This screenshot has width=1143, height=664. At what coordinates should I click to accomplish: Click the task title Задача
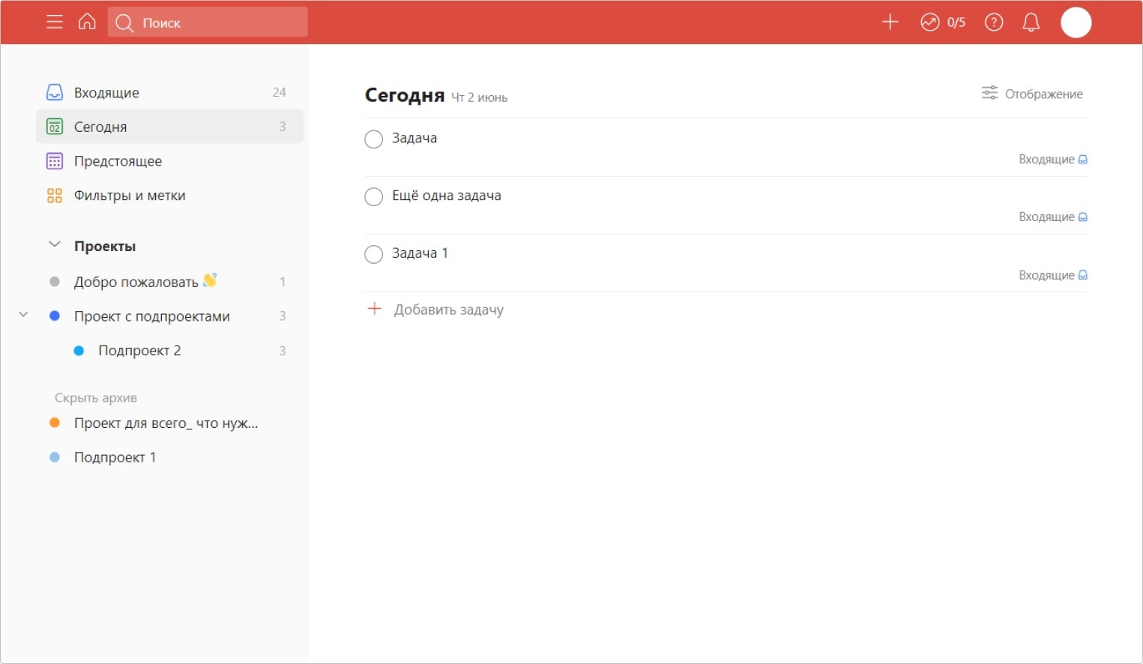(414, 138)
